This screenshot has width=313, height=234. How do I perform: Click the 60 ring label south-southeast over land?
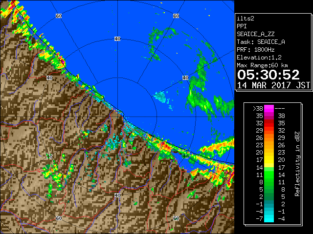pyautogui.click(x=176, y=218)
